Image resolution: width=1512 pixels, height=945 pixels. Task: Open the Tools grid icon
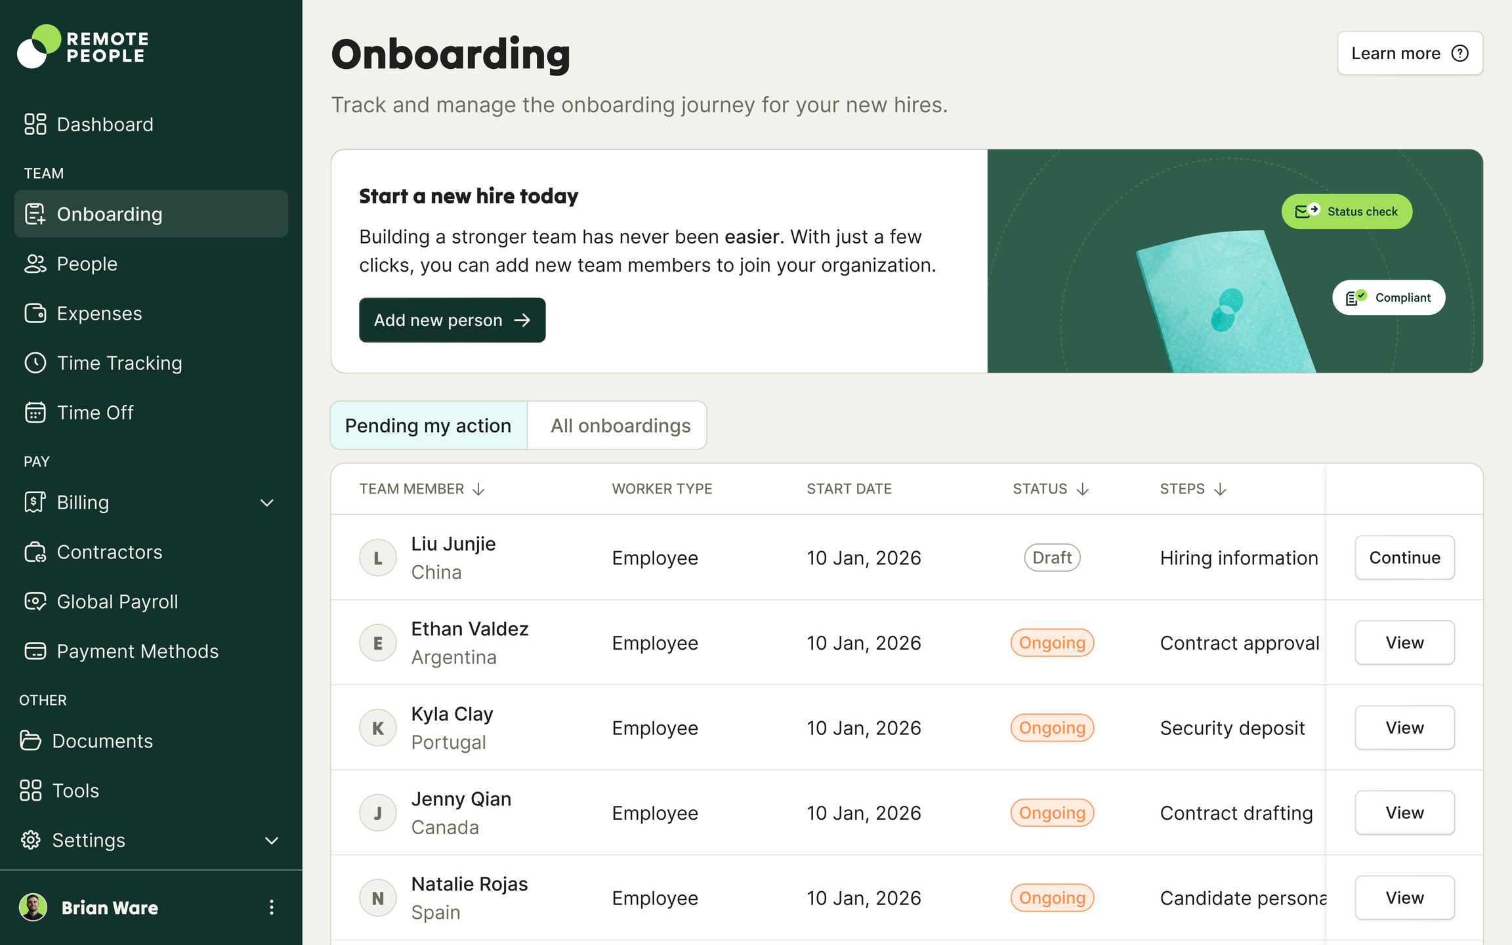point(30,790)
